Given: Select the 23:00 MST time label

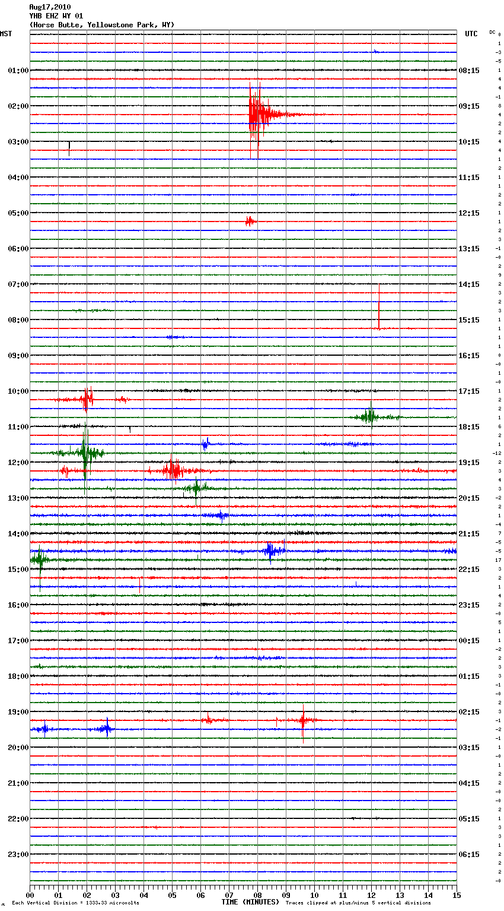Looking at the screenshot, I should click(x=18, y=855).
